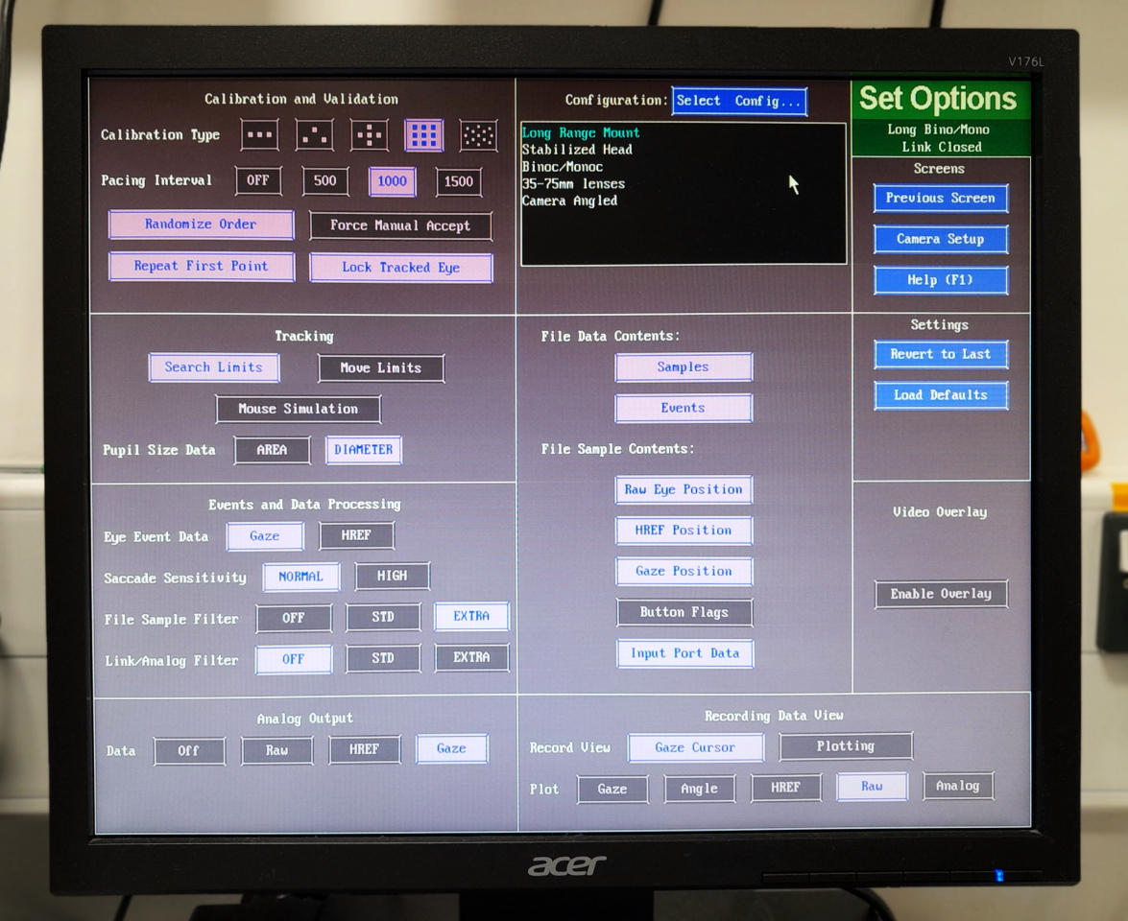The height and width of the screenshot is (921, 1128).
Task: Click the Load Defaults button
Action: [x=940, y=395]
